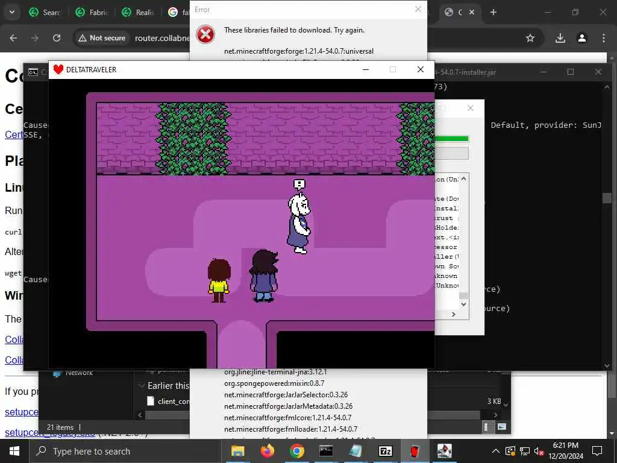Maximize the command prompt window
The height and width of the screenshot is (463, 617).
(571, 72)
